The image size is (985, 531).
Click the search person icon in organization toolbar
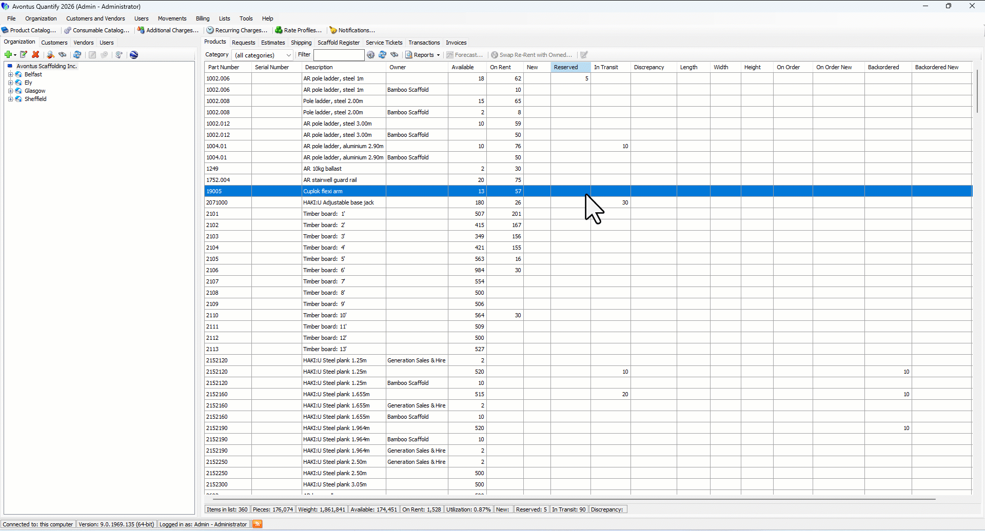point(50,55)
